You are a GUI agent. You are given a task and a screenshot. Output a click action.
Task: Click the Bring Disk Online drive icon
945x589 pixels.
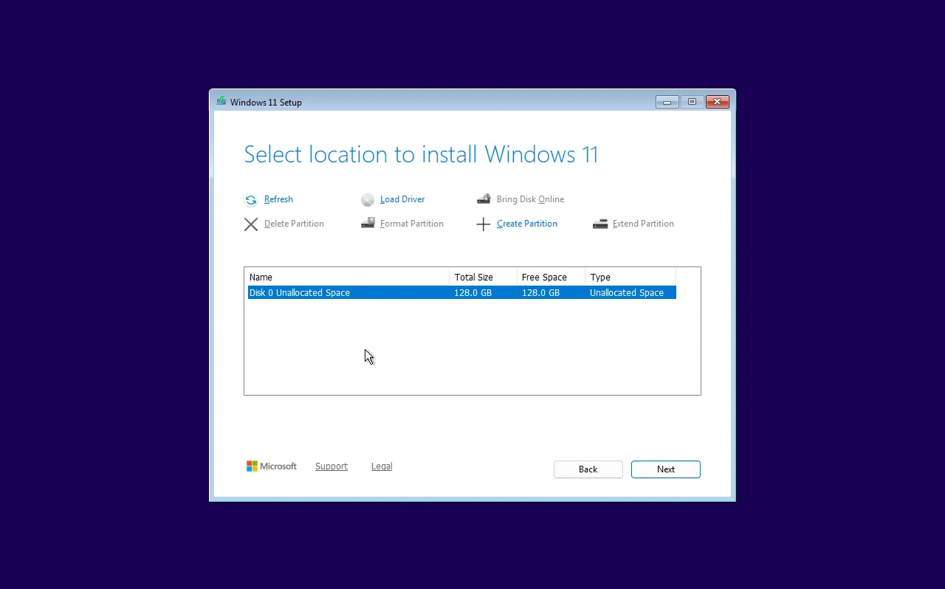point(484,199)
